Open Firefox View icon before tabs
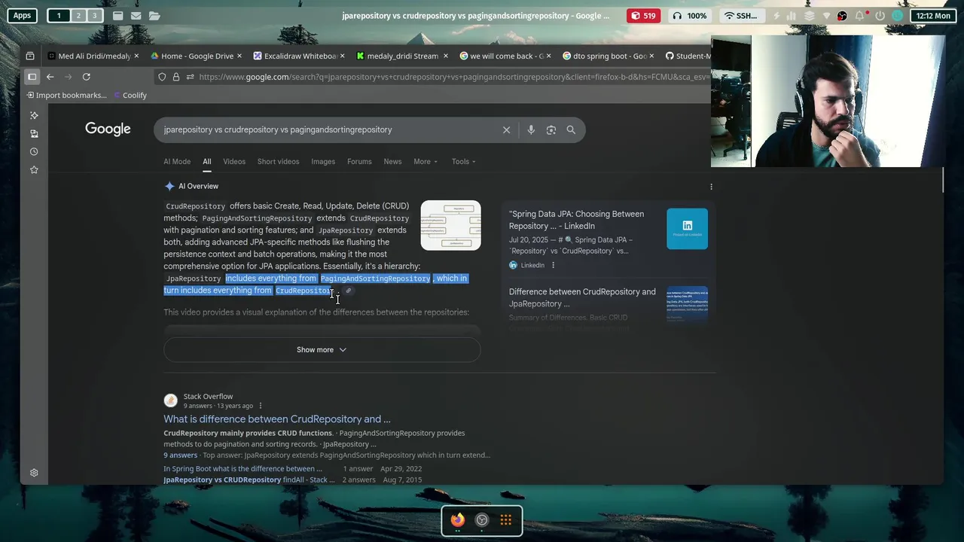The height and width of the screenshot is (542, 964). tap(30, 56)
